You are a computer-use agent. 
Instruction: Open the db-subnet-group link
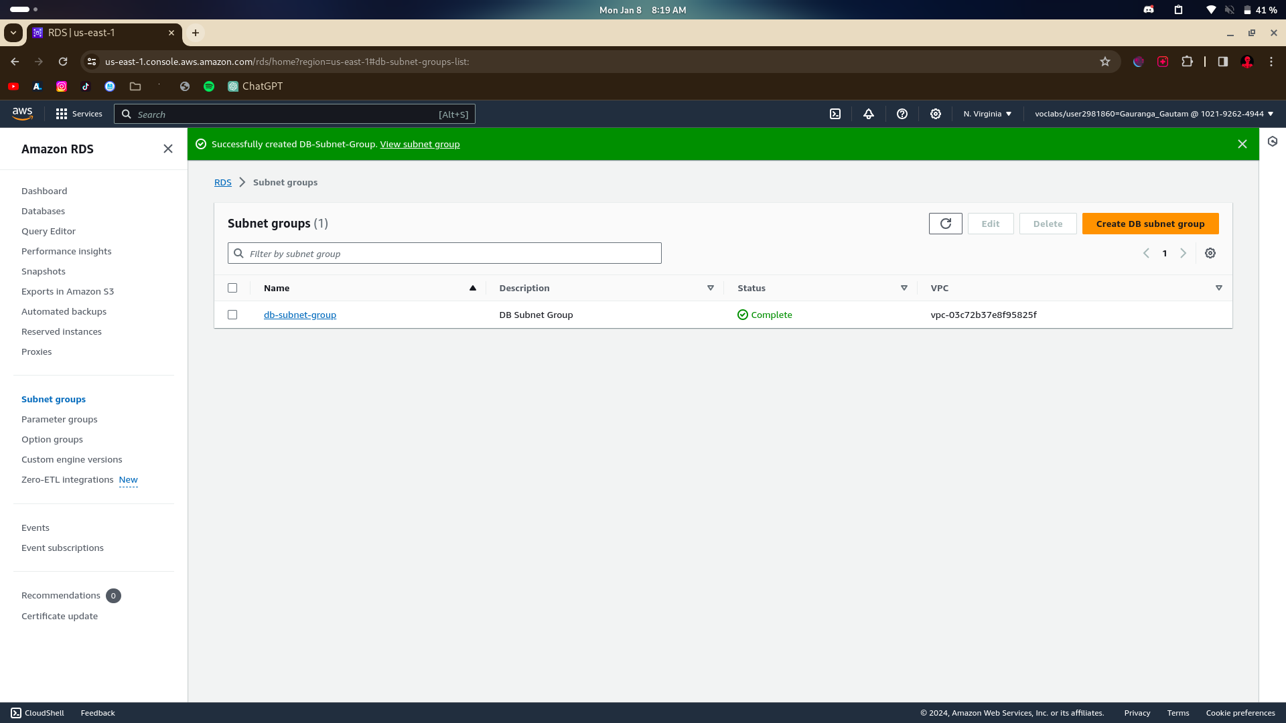(299, 315)
